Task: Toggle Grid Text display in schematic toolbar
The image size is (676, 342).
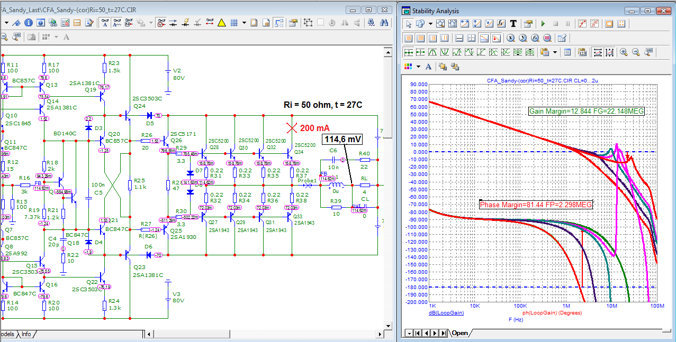Action: [118, 22]
